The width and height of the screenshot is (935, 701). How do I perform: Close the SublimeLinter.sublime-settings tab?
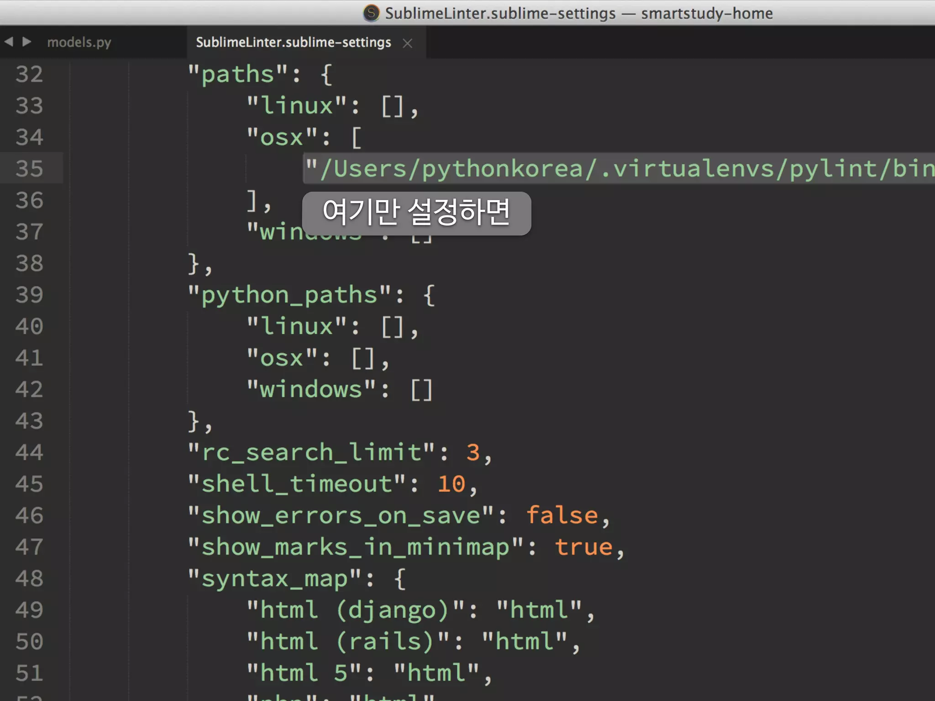(408, 43)
